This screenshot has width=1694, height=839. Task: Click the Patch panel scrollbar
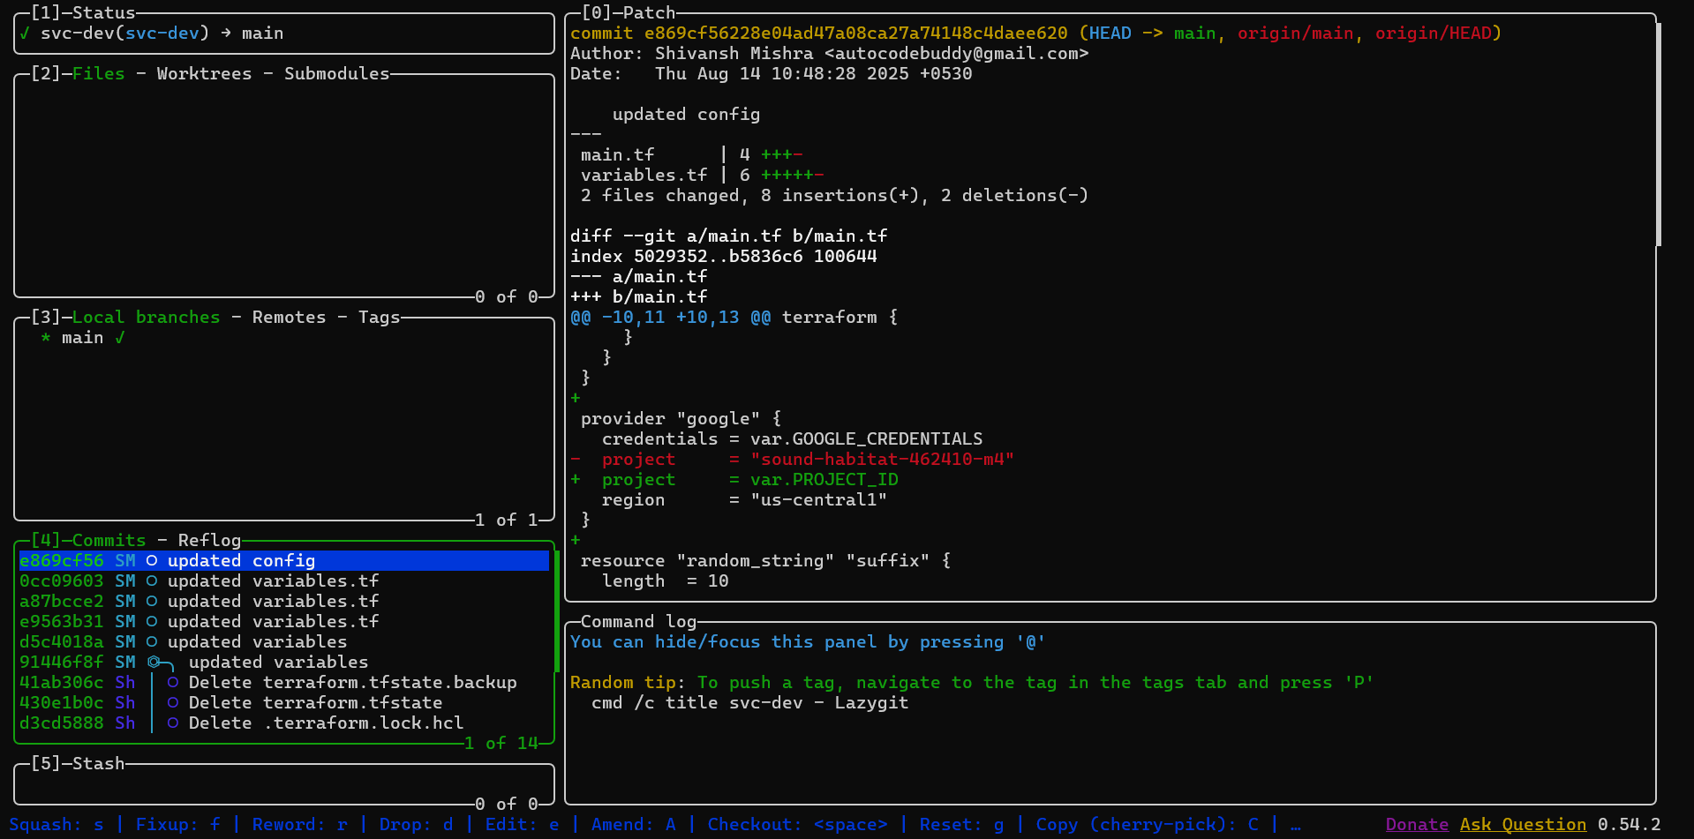tap(1659, 132)
